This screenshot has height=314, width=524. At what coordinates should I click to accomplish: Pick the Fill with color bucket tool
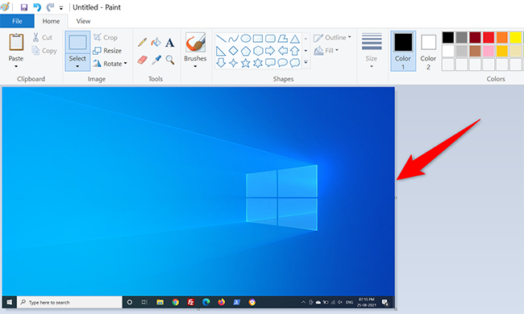tap(156, 42)
